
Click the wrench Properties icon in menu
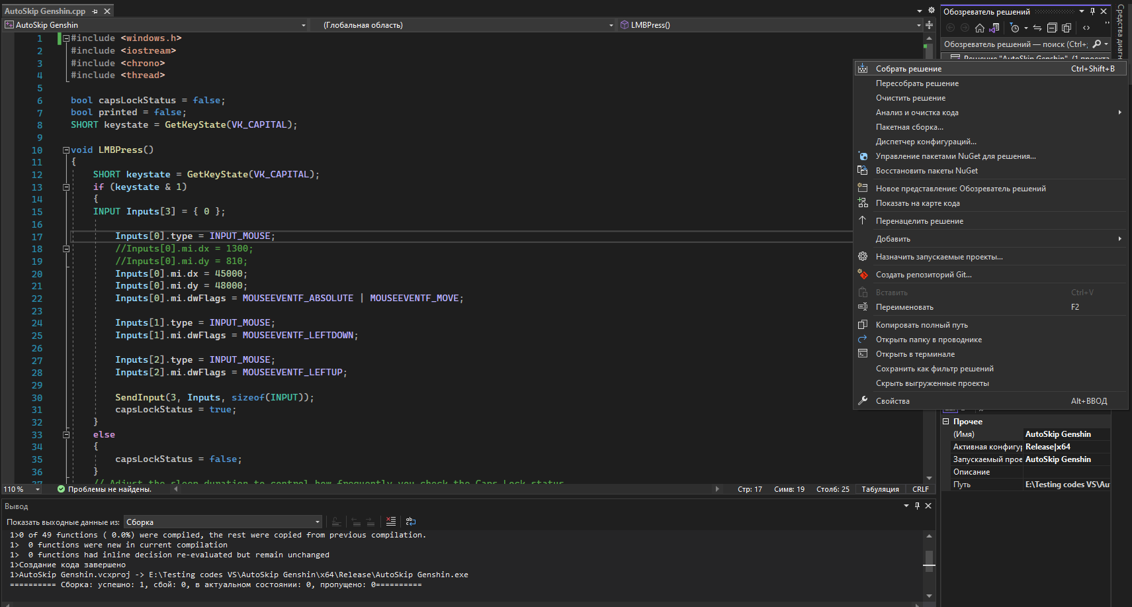pyautogui.click(x=863, y=401)
